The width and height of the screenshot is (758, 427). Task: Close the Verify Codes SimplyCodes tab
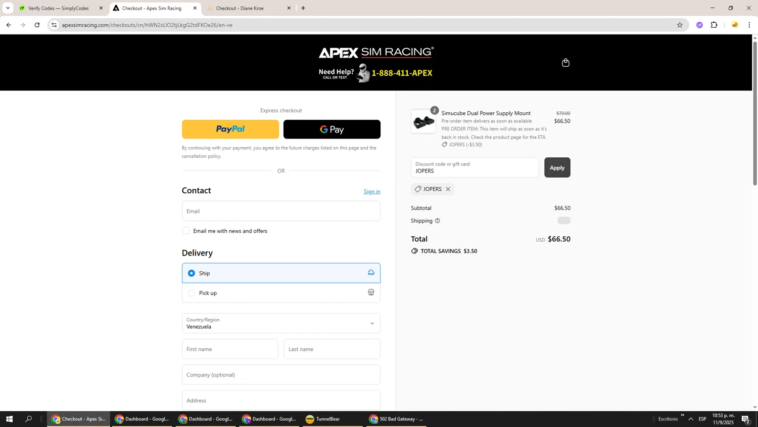pos(101,8)
